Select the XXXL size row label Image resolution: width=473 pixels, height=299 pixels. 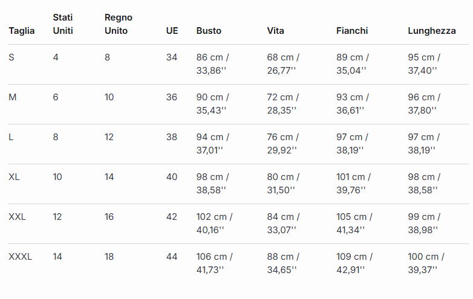[x=20, y=257]
